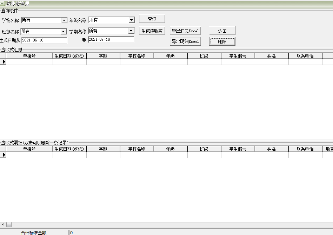Click the 删除 button
The height and width of the screenshot is (235, 333).
tap(222, 41)
